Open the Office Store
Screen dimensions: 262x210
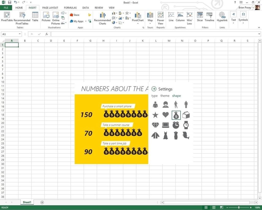[74, 15]
